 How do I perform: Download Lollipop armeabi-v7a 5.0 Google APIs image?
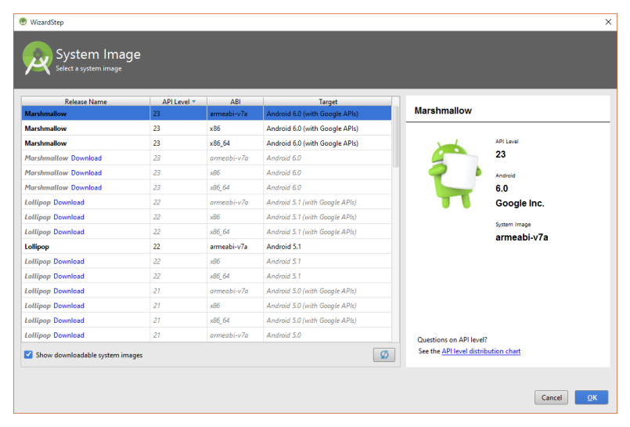[x=69, y=291]
